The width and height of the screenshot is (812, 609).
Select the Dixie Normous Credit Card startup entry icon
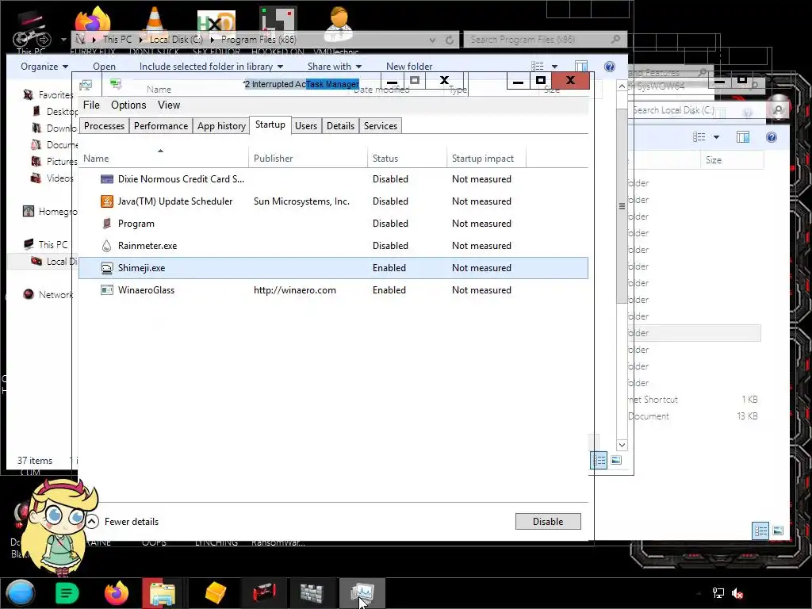click(107, 179)
